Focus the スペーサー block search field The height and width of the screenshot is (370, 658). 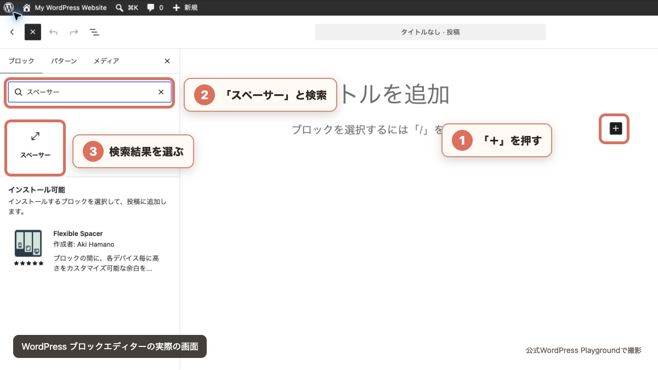point(90,92)
